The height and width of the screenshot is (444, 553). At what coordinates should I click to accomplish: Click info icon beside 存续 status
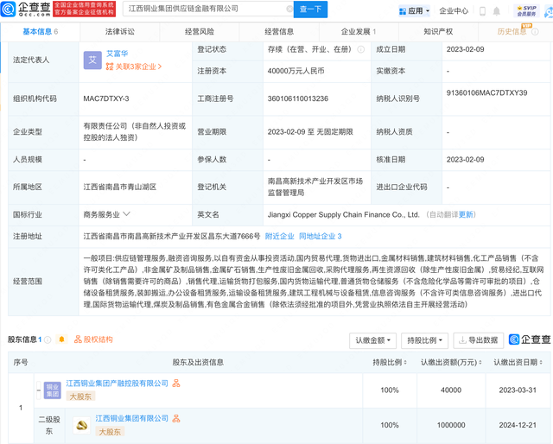[361, 49]
